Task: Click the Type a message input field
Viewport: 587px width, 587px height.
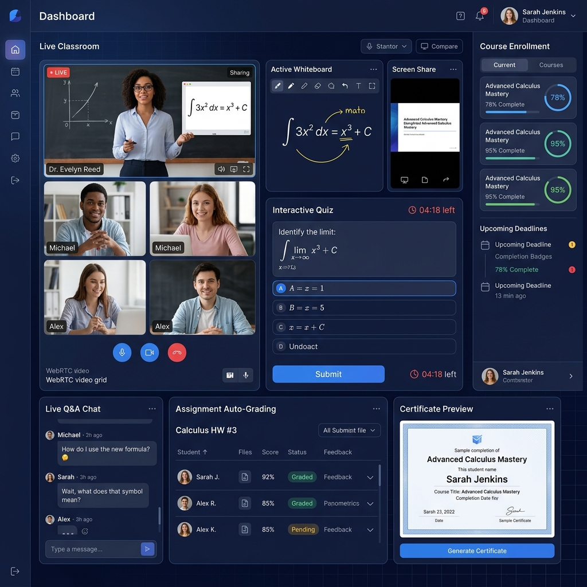Action: point(93,549)
